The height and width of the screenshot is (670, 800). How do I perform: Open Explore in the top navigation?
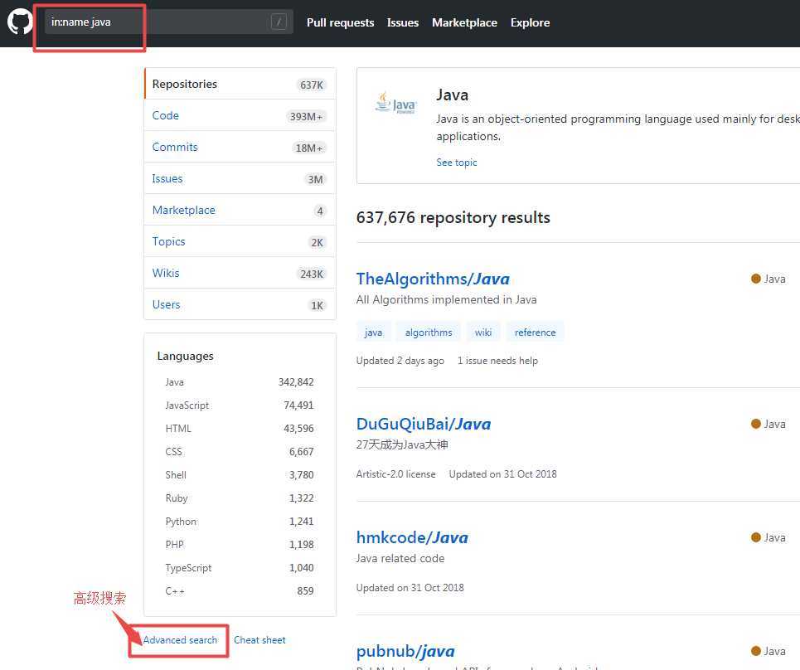pyautogui.click(x=530, y=22)
